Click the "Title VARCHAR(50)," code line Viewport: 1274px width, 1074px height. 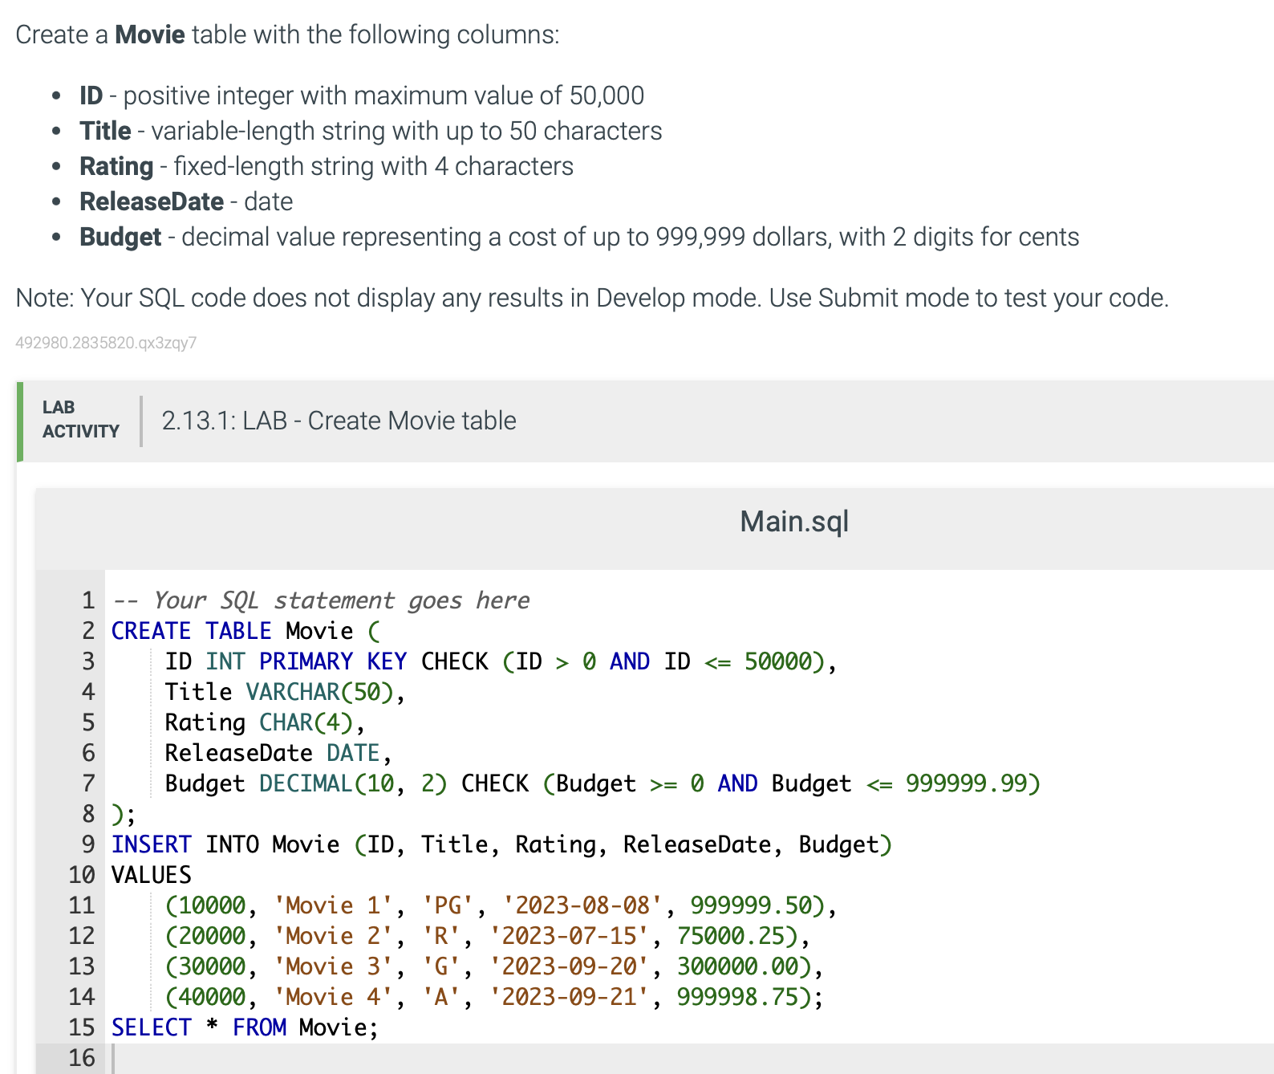285,692
